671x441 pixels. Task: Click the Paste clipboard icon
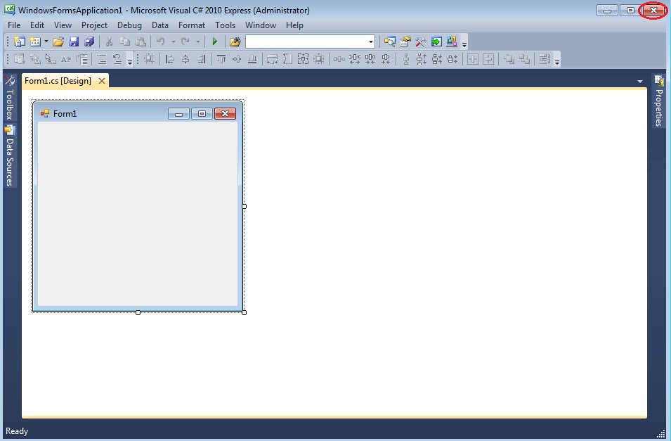(x=141, y=41)
